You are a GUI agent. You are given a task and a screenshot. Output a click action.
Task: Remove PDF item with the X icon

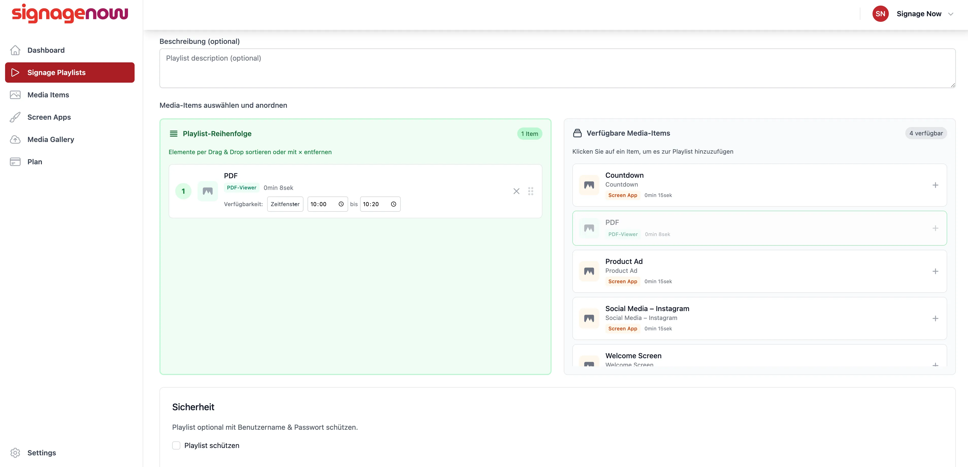[516, 191]
